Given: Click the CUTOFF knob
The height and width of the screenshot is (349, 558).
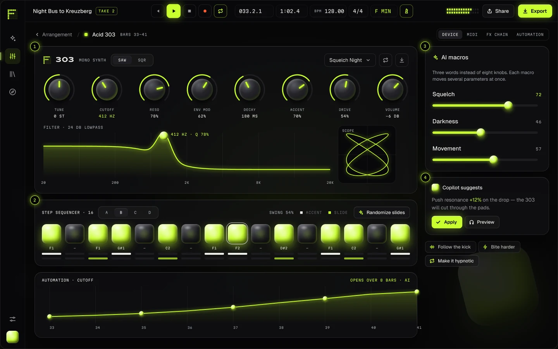Looking at the screenshot, I should coord(107,89).
